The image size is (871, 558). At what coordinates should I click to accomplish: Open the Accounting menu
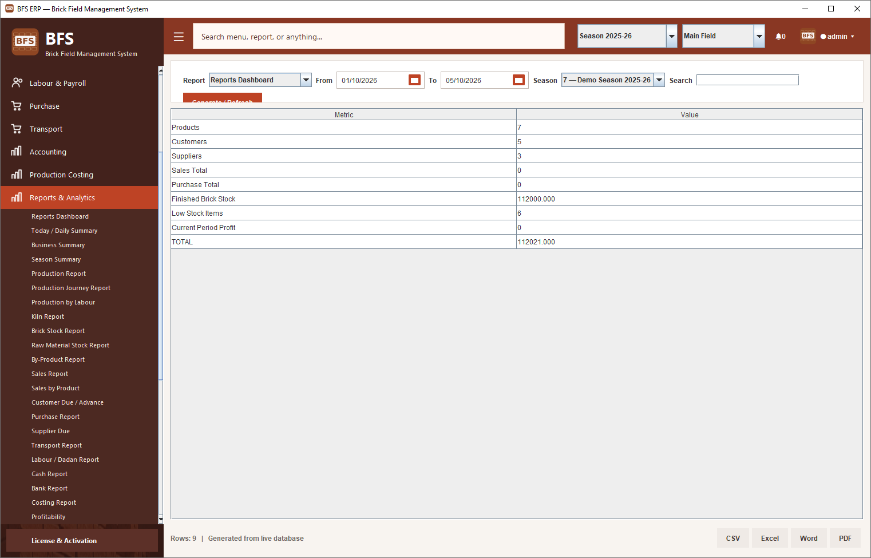79,152
